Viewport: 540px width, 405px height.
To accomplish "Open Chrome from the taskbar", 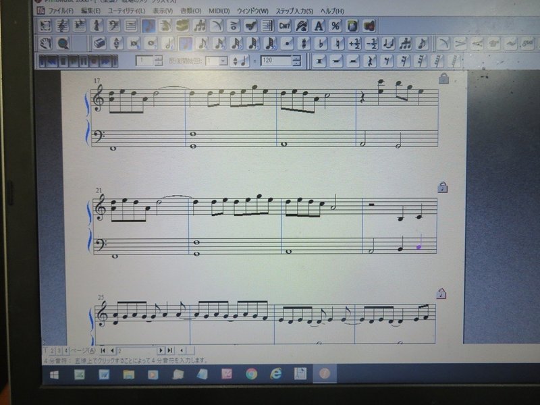I will click(x=251, y=374).
